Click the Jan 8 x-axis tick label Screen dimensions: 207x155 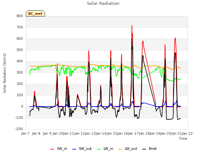click(x=36, y=133)
